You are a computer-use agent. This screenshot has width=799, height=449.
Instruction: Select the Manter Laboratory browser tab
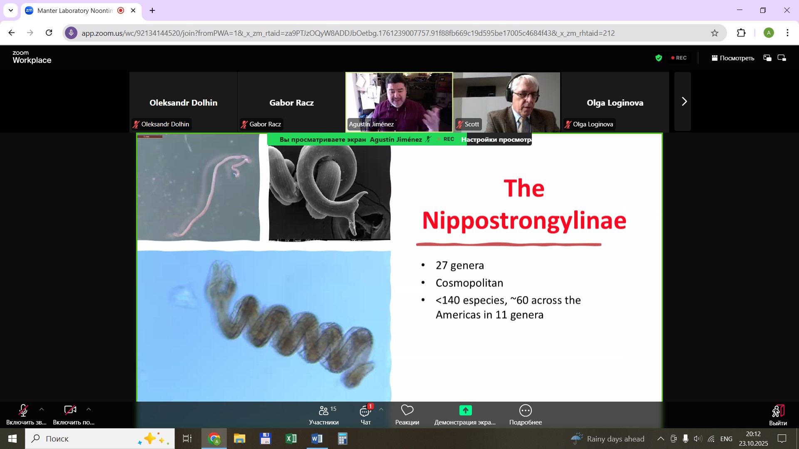pos(75,11)
